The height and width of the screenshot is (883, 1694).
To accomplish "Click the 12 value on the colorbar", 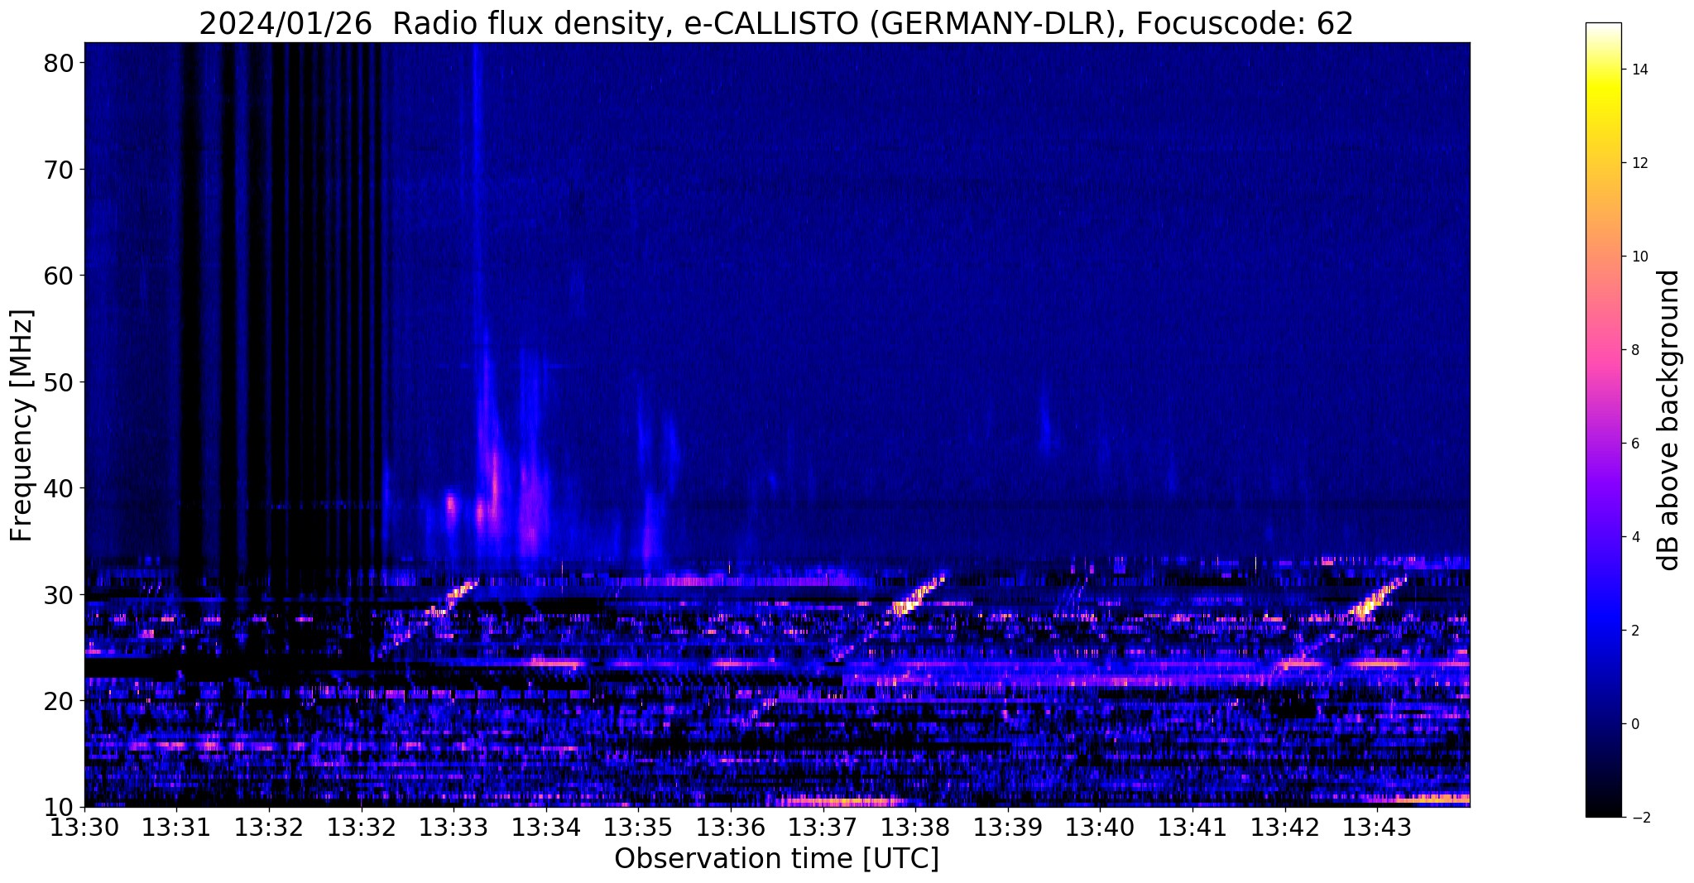I will click(x=1639, y=163).
